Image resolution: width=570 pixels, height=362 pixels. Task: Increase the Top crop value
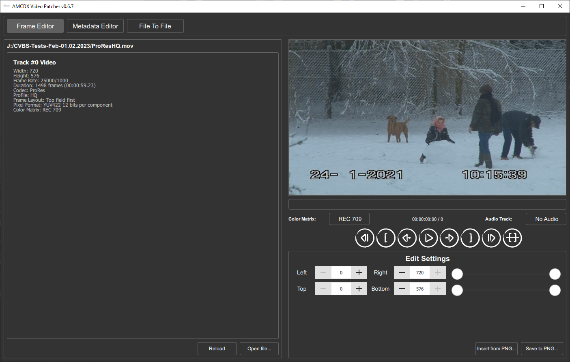pos(359,289)
